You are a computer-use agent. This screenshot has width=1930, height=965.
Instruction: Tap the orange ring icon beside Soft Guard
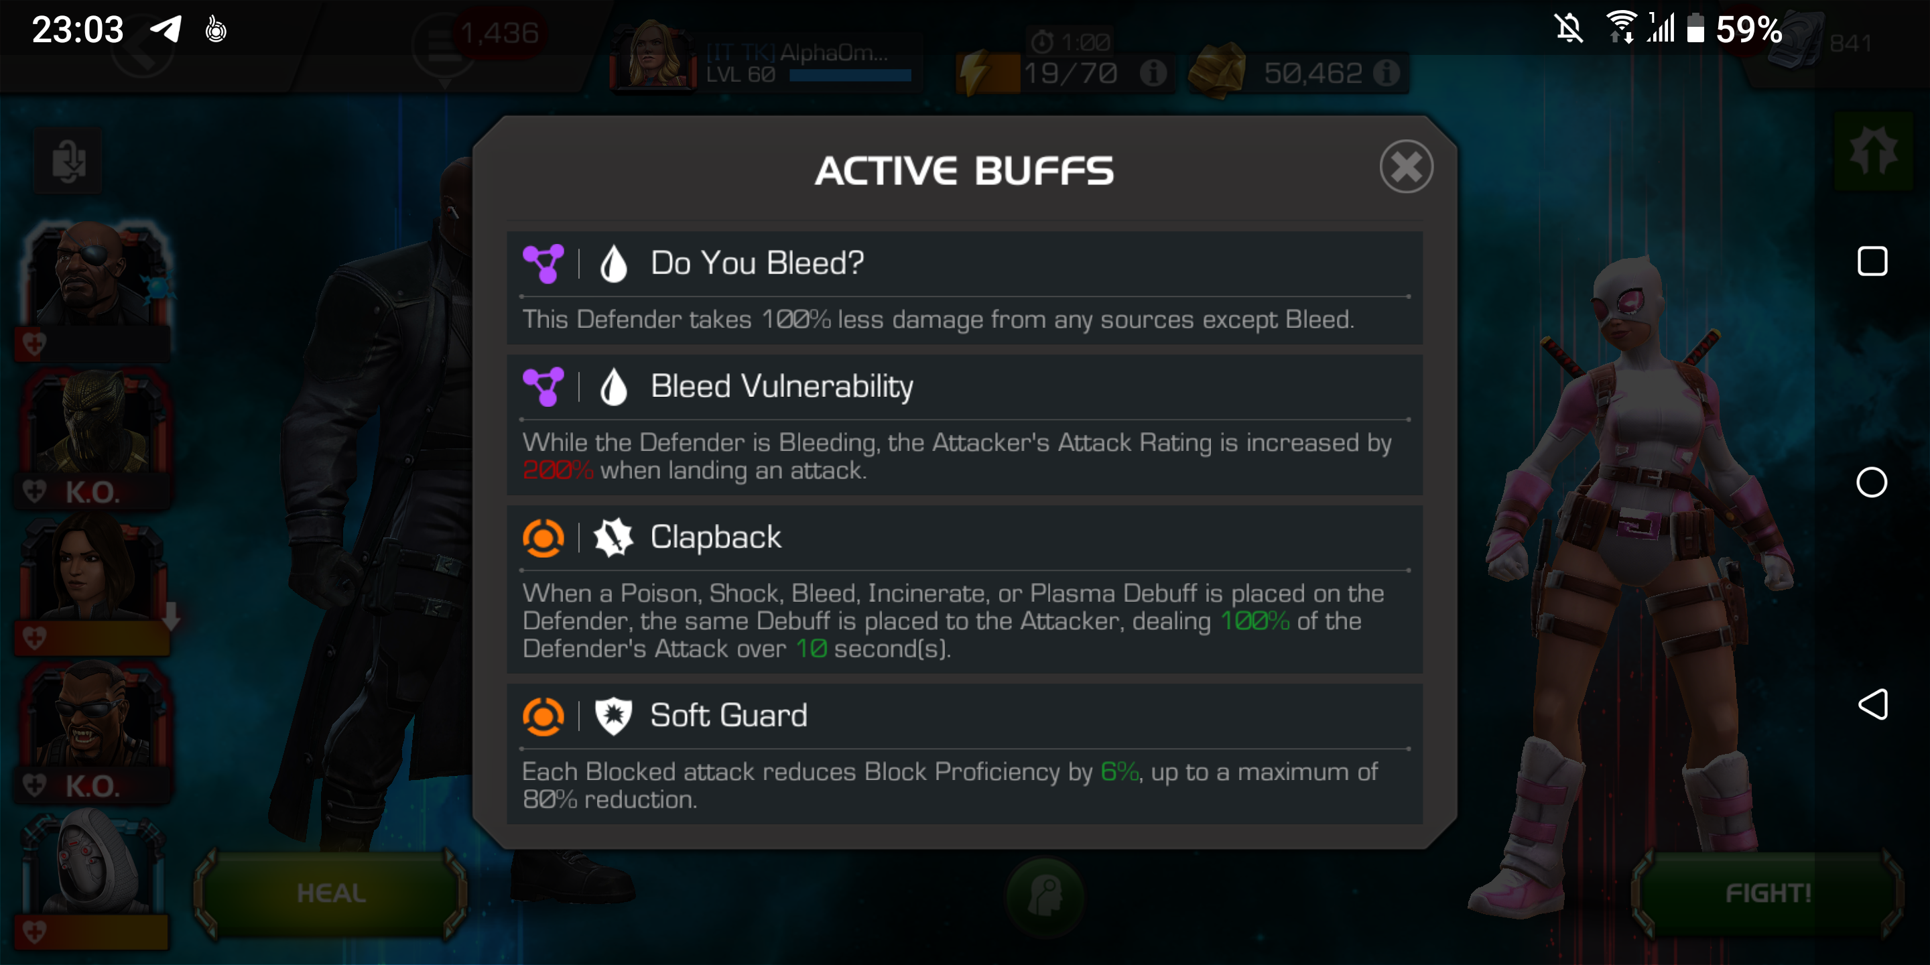543,716
